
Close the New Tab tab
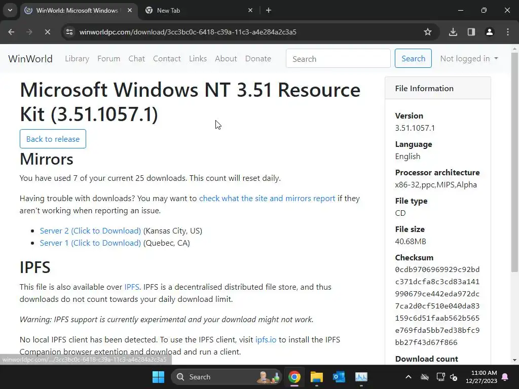250,10
